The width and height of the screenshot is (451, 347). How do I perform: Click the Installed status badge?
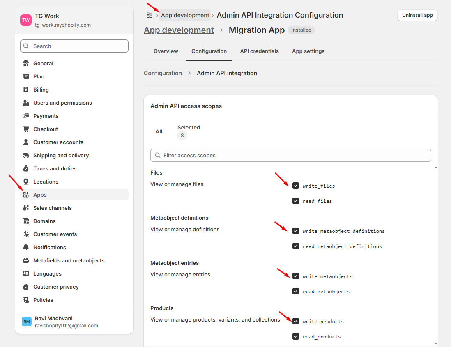click(301, 30)
